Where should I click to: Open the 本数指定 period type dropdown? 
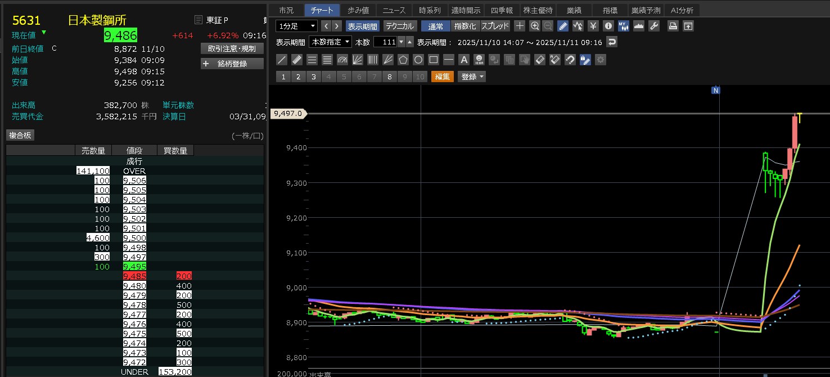[x=331, y=42]
